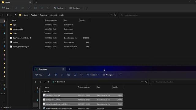The image size is (196, 110).
Task: Expand address bar history in Downloads window
Action: click(141, 82)
